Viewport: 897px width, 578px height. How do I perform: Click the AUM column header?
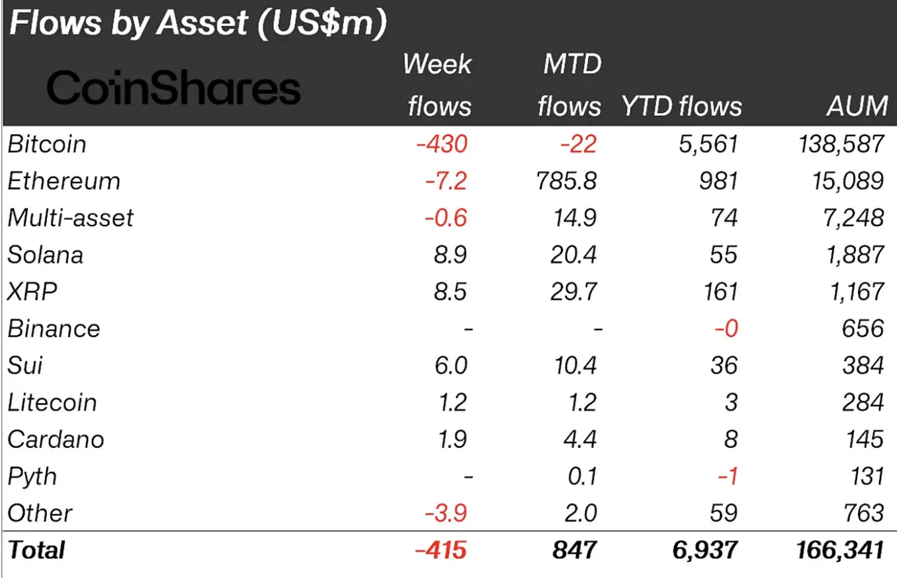tap(857, 106)
